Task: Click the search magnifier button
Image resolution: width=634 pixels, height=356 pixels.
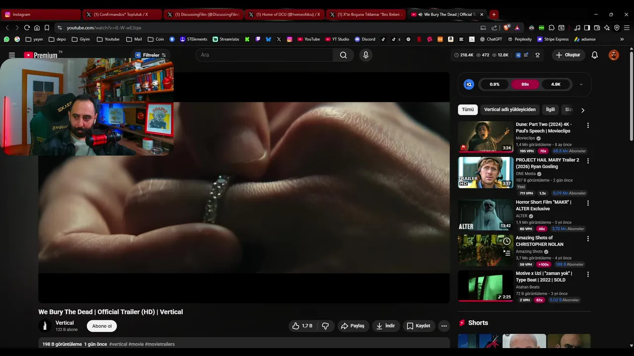Action: pyautogui.click(x=343, y=55)
